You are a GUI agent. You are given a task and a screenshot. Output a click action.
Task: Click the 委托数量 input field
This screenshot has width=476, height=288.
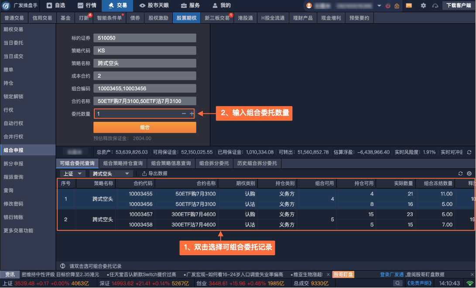144,113
